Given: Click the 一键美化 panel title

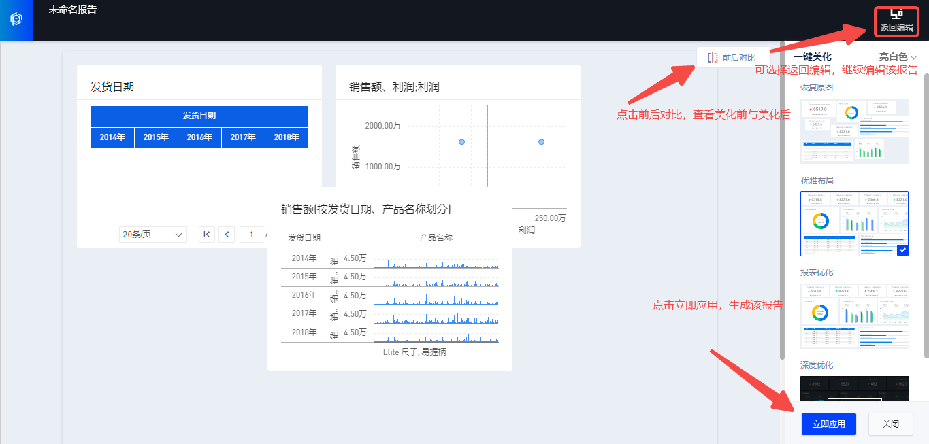Looking at the screenshot, I should 812,57.
